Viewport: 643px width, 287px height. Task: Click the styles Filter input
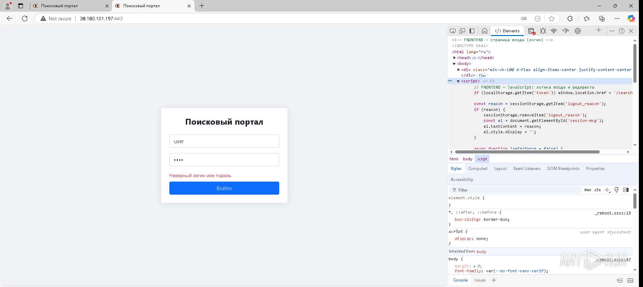(515, 190)
